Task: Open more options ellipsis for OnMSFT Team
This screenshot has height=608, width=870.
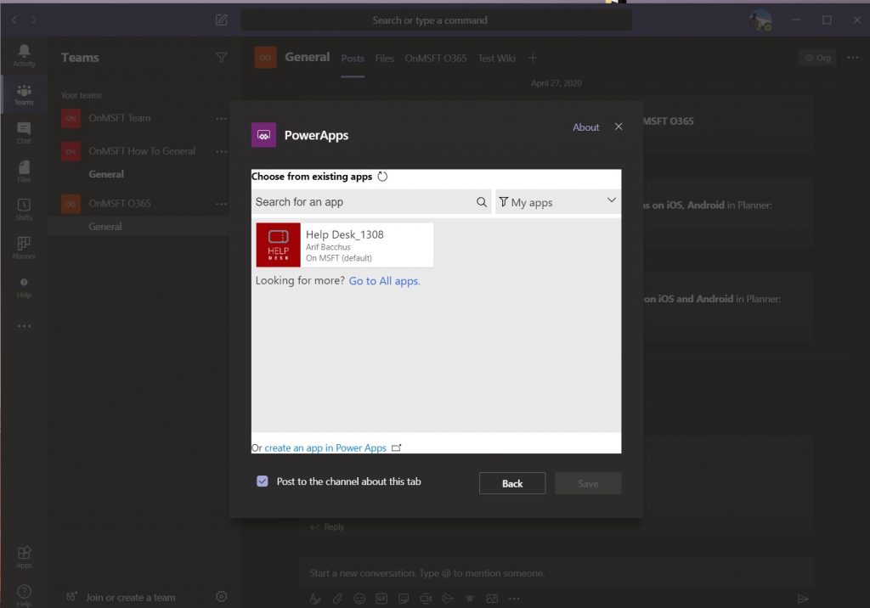Action: tap(222, 118)
